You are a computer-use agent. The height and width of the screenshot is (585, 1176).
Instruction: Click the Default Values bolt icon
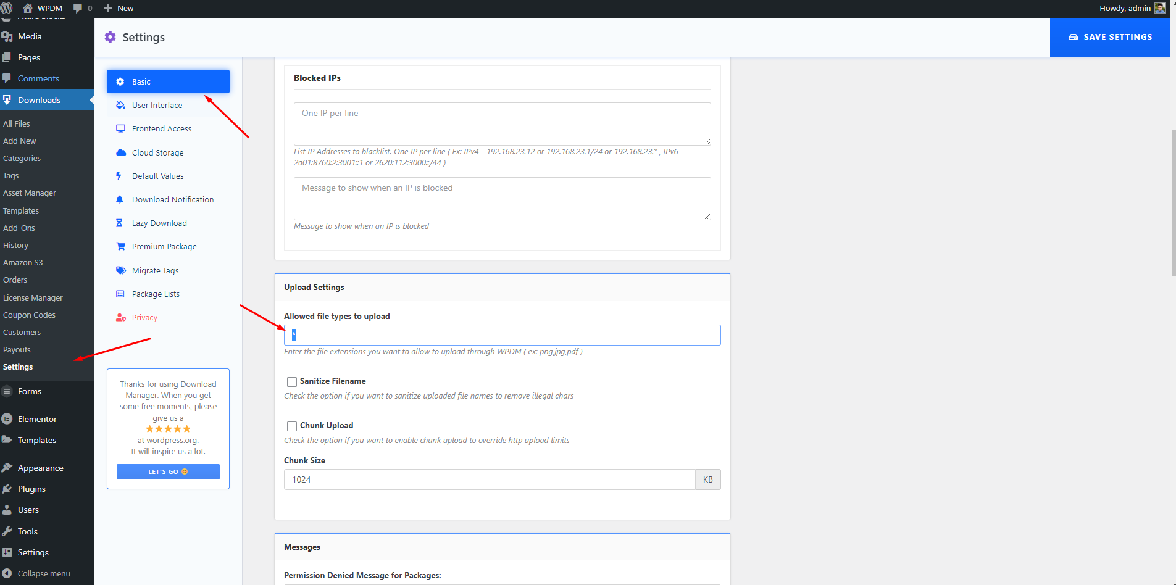119,176
